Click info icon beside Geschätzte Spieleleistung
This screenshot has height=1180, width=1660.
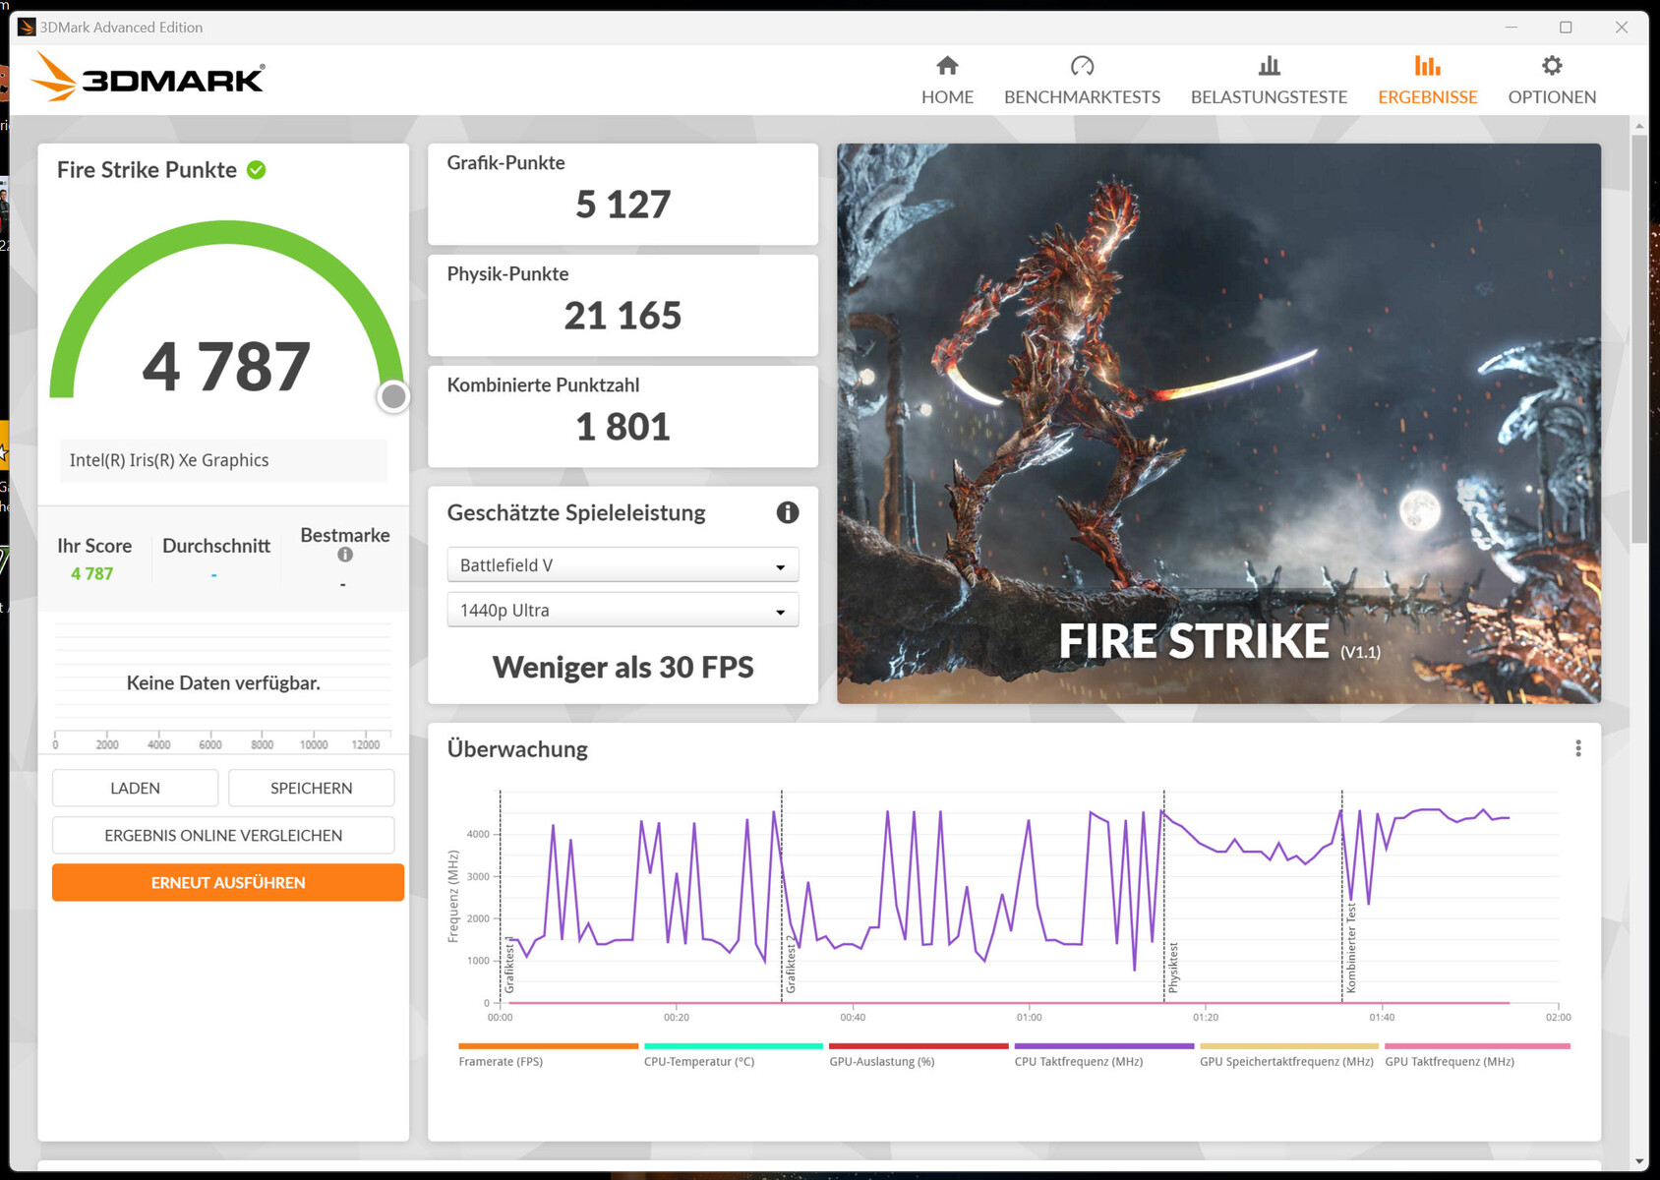coord(788,512)
